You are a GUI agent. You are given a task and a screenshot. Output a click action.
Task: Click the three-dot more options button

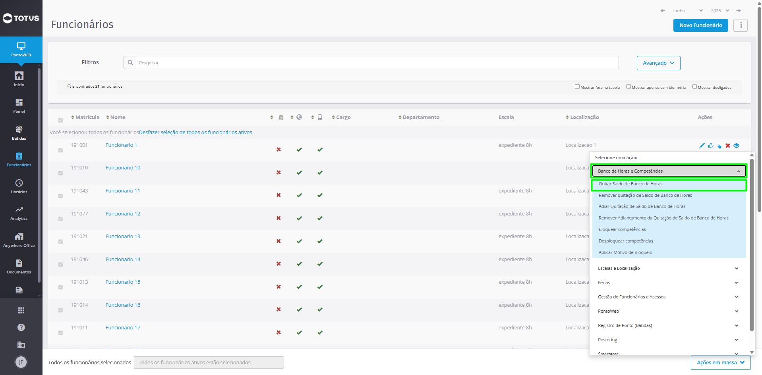pos(741,25)
